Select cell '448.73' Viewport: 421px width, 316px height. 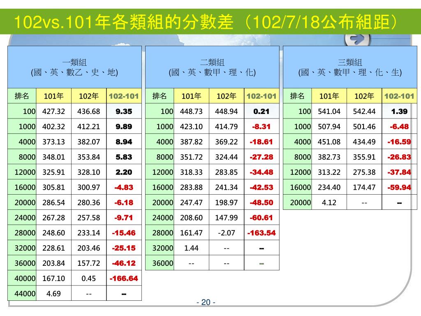(x=192, y=111)
